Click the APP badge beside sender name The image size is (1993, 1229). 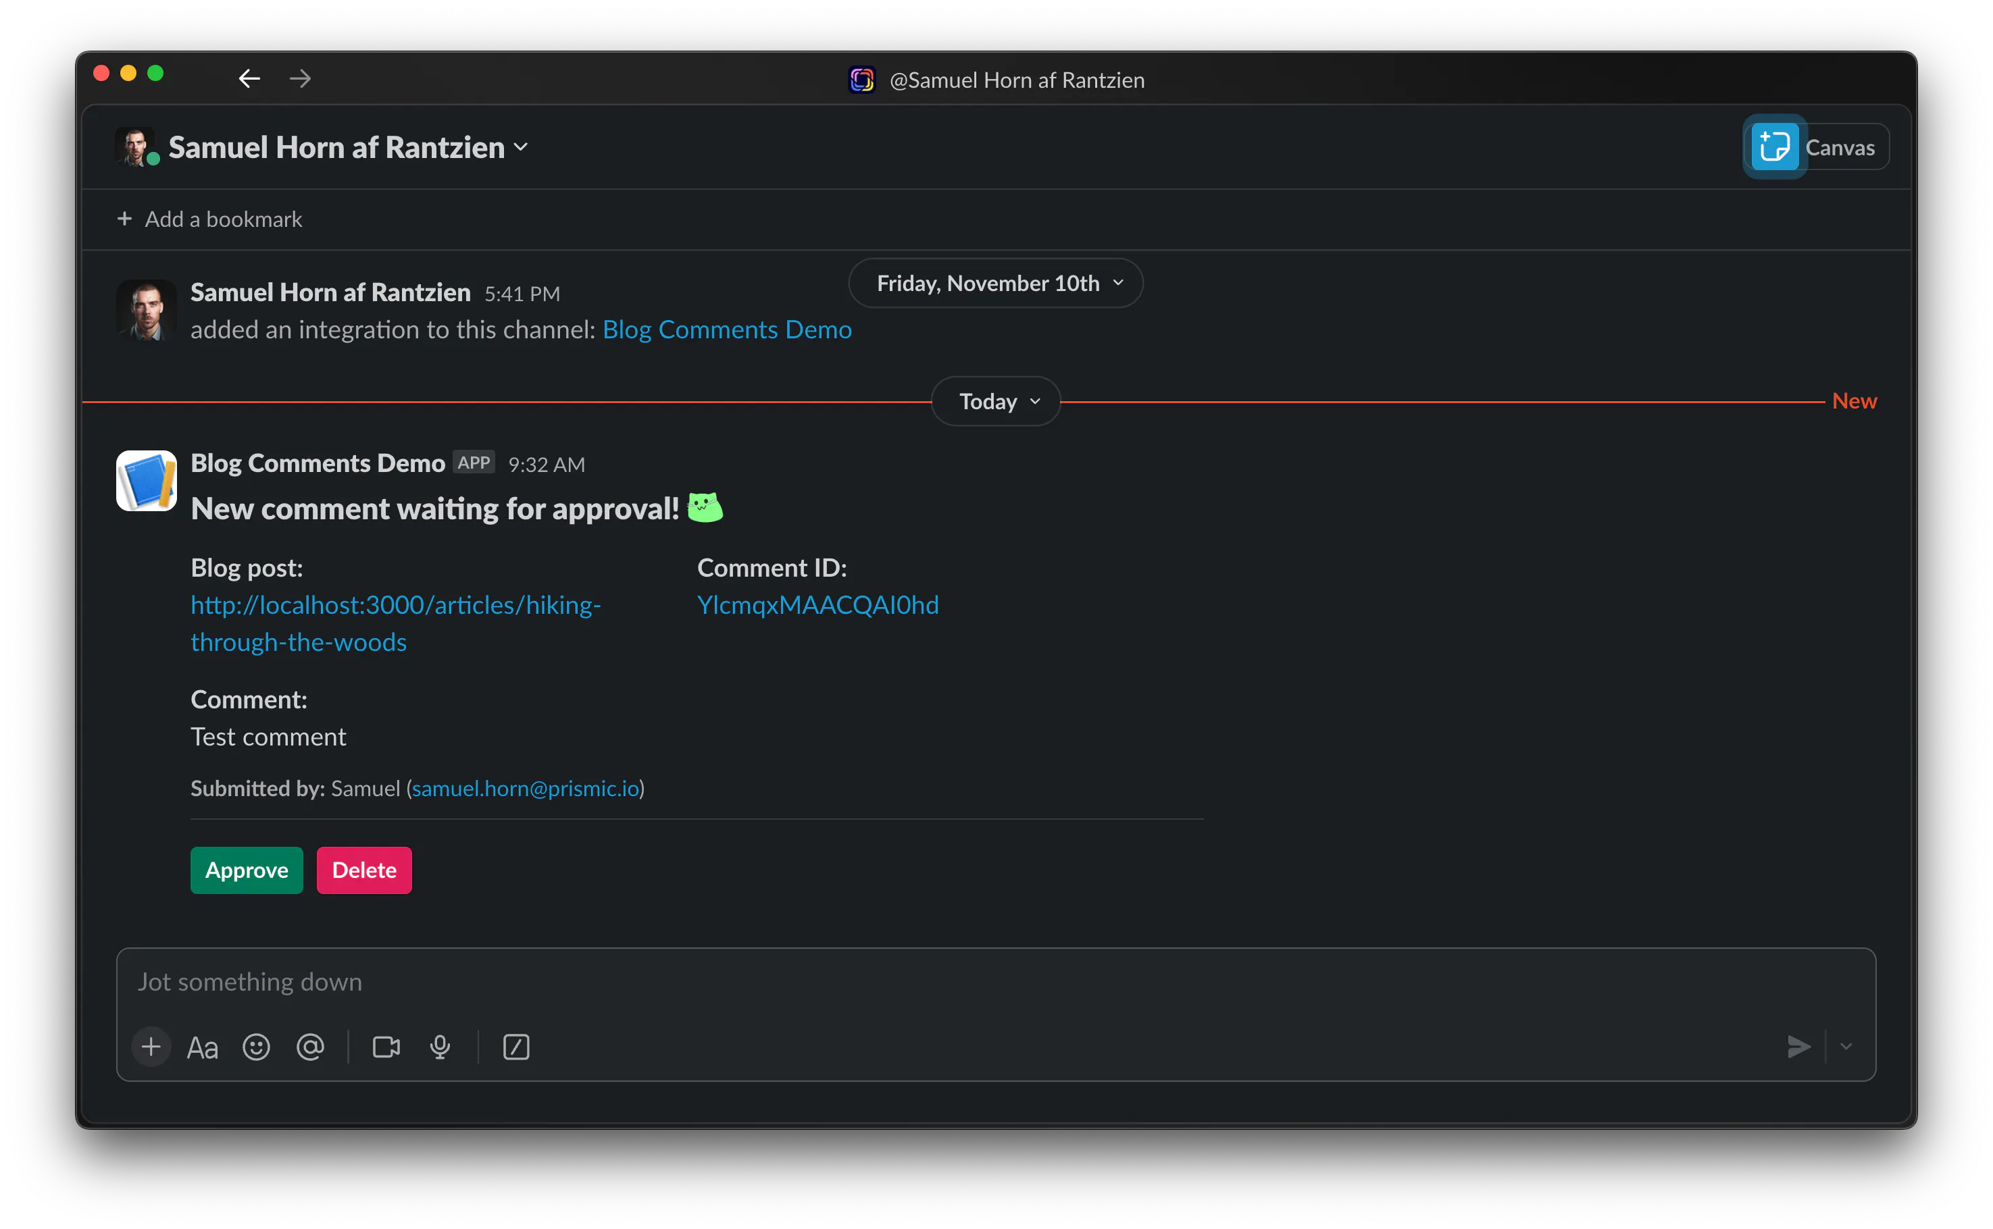tap(473, 463)
